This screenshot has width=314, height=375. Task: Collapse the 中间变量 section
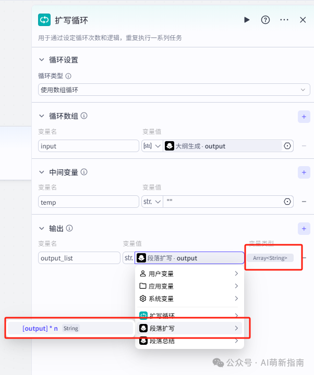pyautogui.click(x=42, y=172)
